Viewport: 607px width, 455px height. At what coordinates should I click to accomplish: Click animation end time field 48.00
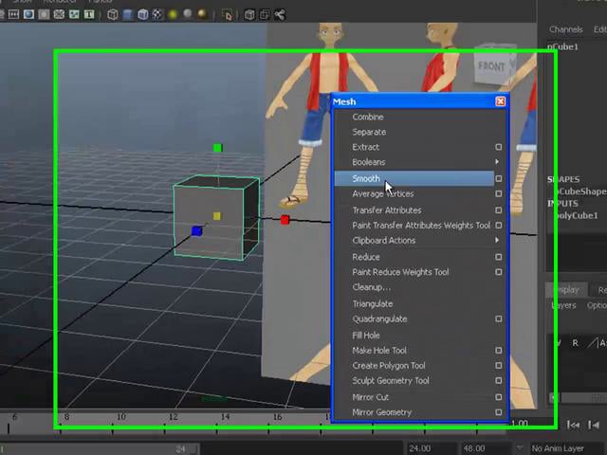coord(484,448)
